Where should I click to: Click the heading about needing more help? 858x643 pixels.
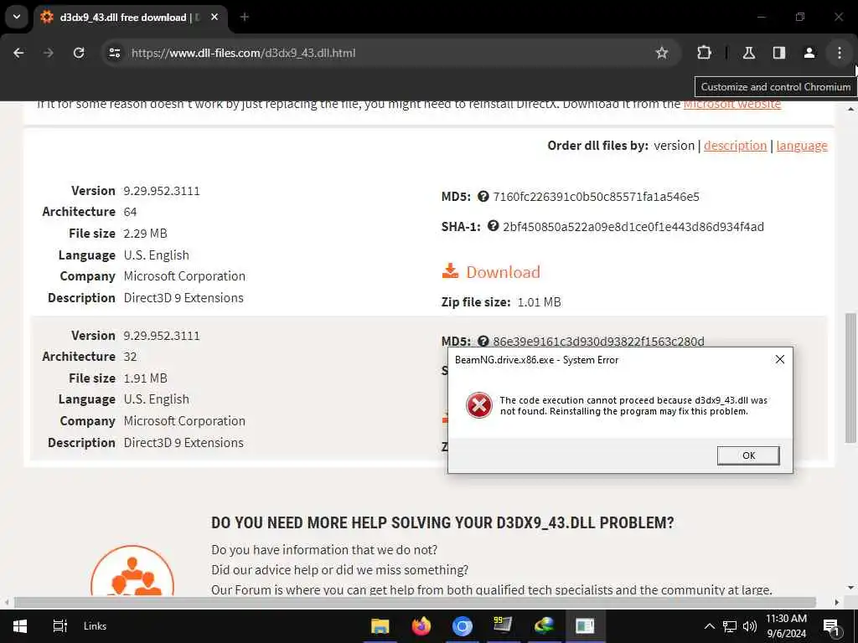[x=442, y=522]
